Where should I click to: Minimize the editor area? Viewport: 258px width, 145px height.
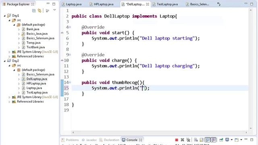pos(246,4)
